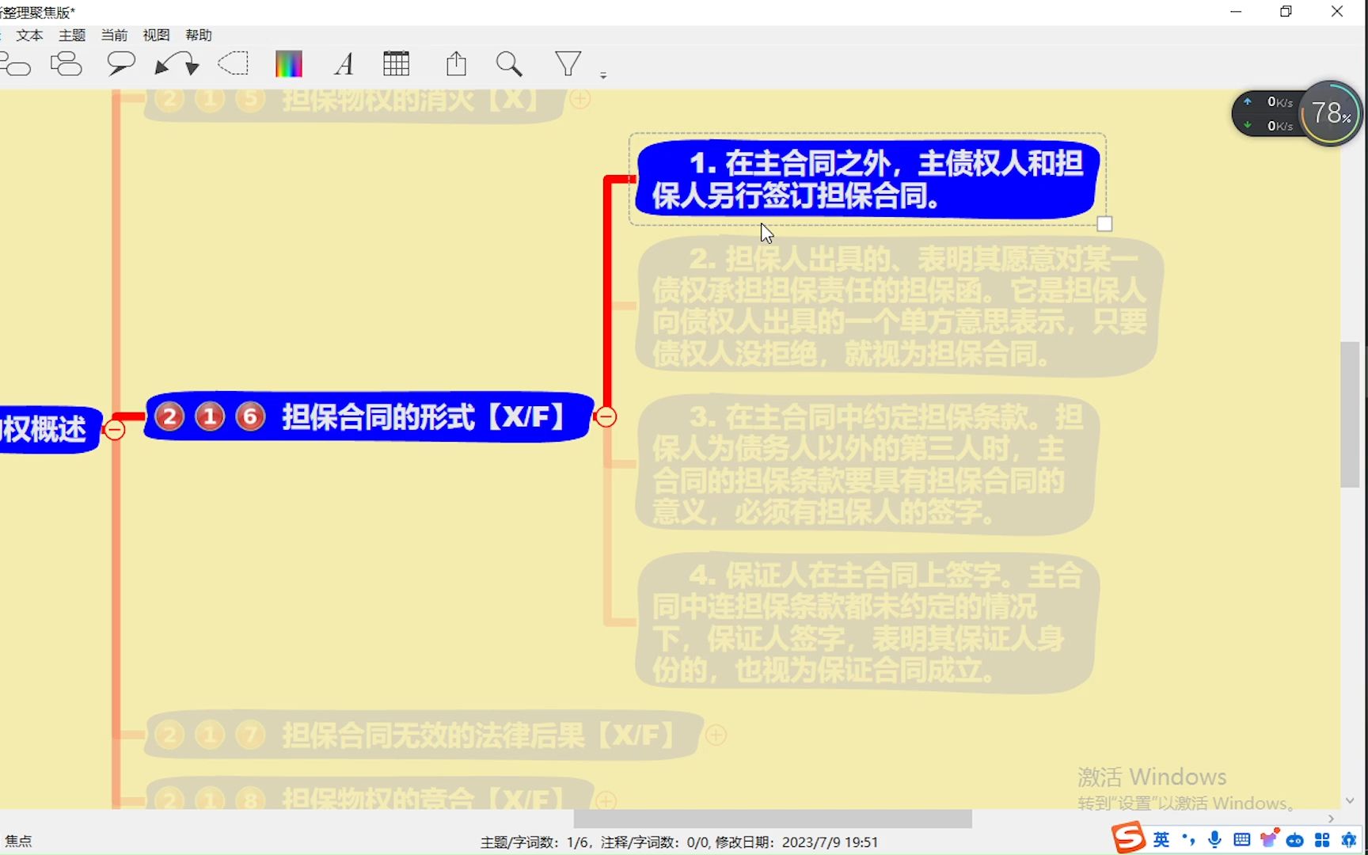The image size is (1368, 855).
Task: Open the 78% memory monitor widget
Action: click(1331, 113)
